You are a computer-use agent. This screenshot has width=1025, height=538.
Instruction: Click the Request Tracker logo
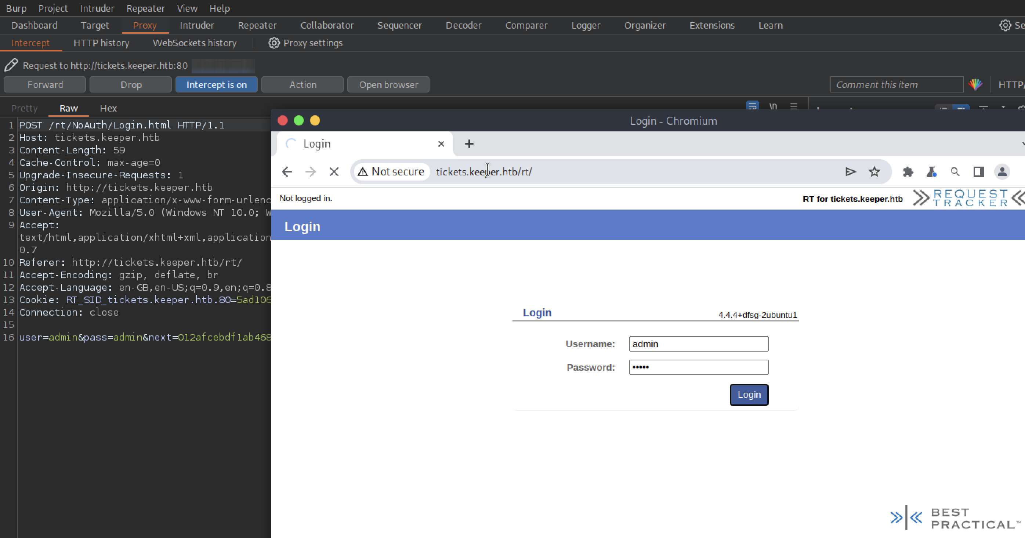968,198
